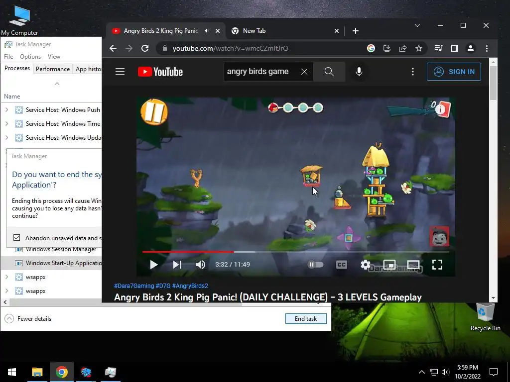
Task: Mute the video volume speaker icon
Action: coord(200,265)
